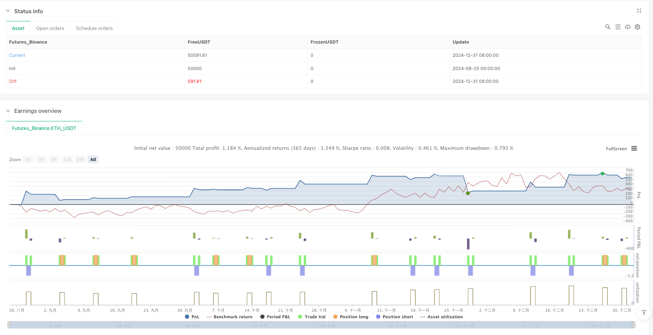Select the Futures_Binance.ETH_USDT tab
This screenshot has height=335, width=653.
pyautogui.click(x=44, y=128)
